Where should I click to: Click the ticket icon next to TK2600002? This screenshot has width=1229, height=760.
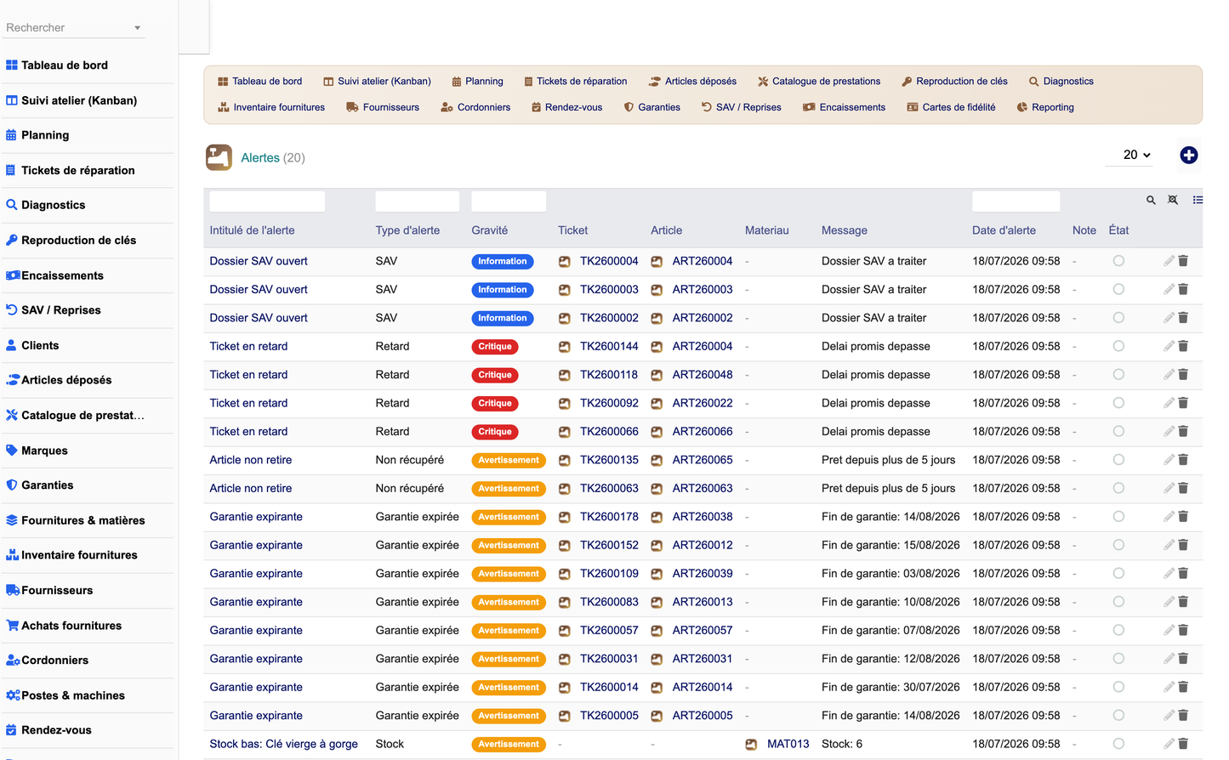pos(564,318)
